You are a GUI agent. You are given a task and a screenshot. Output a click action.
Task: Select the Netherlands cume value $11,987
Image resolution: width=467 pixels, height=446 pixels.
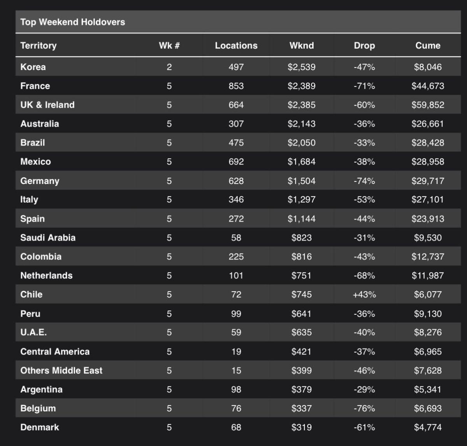click(428, 276)
